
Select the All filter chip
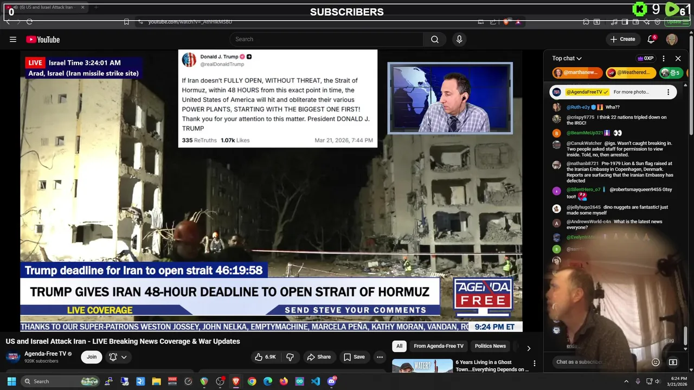pyautogui.click(x=399, y=346)
